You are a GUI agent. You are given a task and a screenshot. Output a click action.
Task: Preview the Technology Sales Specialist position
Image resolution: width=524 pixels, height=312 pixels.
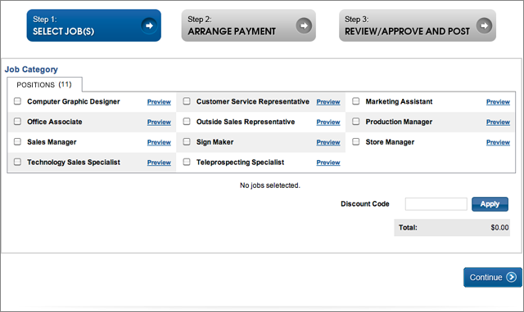[159, 163]
